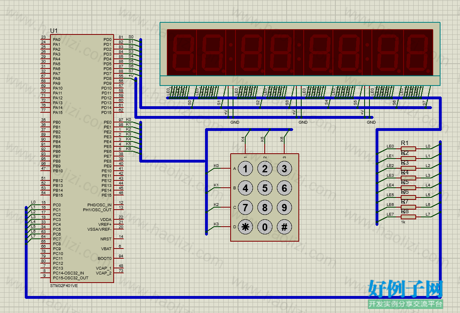Click the K5 label above the keypad

point(262,139)
